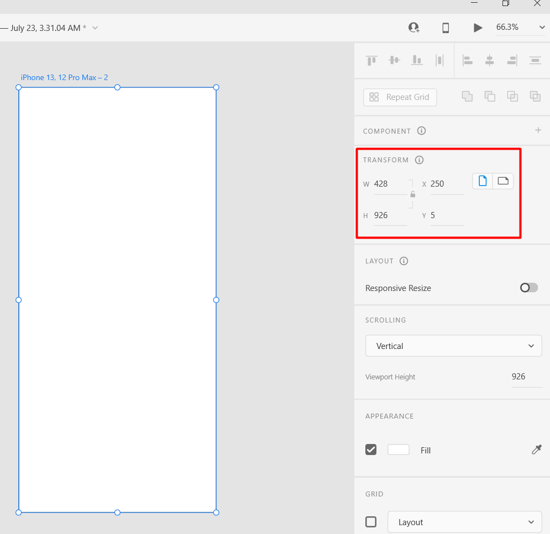
Task: Start desktop preview with Play button
Action: point(478,27)
